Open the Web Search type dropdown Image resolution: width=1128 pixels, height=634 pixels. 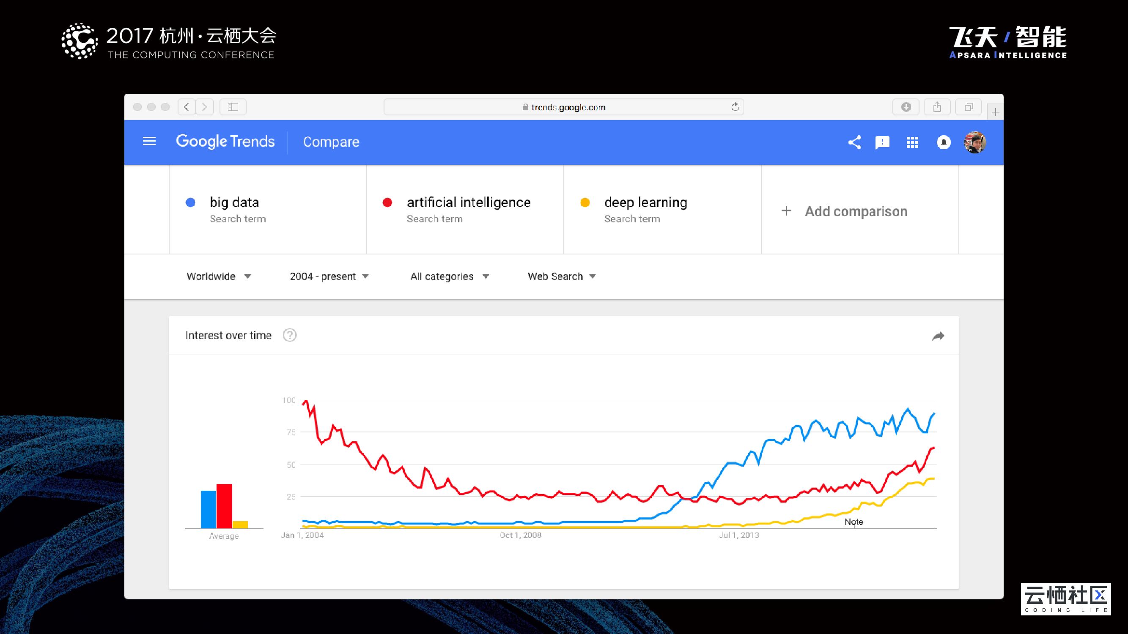562,276
